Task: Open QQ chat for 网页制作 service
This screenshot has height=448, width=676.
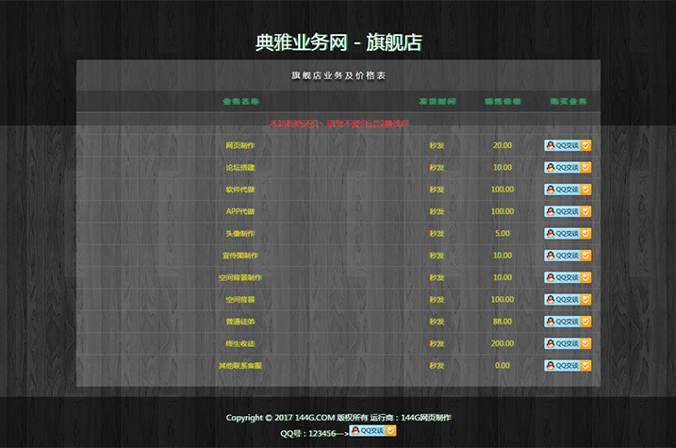Action: [x=567, y=145]
